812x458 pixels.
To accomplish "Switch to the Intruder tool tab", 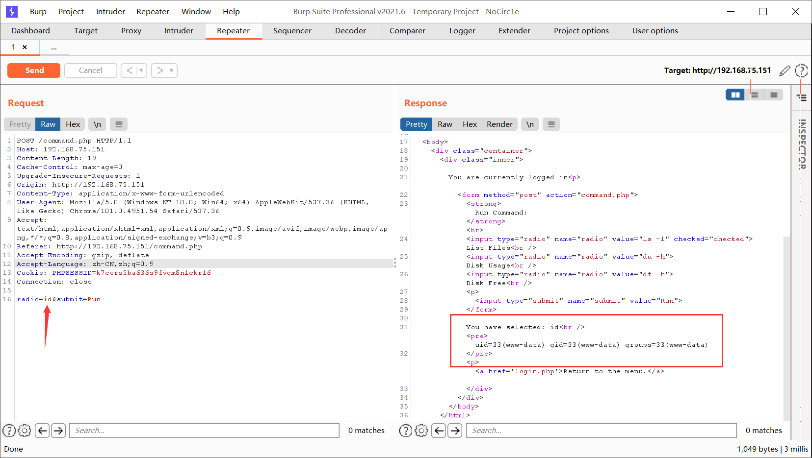I will coord(179,30).
